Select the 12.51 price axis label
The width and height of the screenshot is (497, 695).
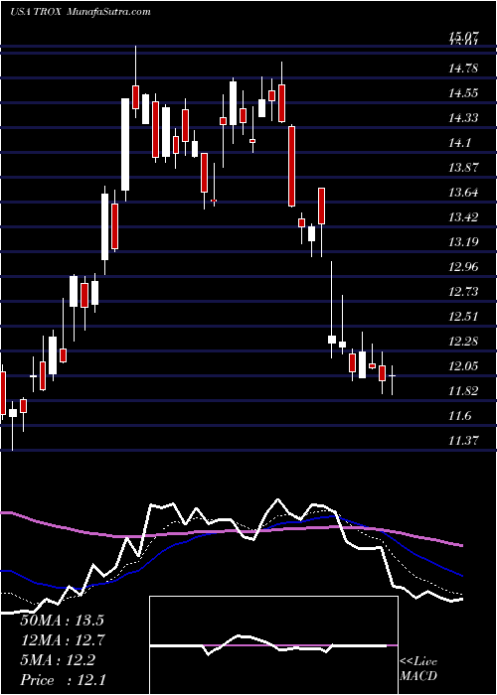point(463,317)
